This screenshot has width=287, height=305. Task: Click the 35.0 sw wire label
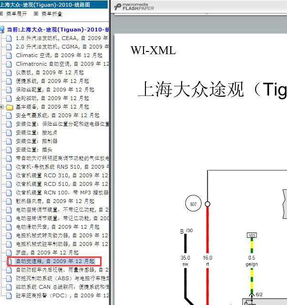pos(185,261)
